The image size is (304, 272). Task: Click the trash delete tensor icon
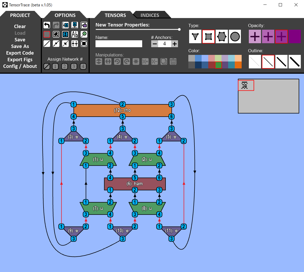point(173,62)
